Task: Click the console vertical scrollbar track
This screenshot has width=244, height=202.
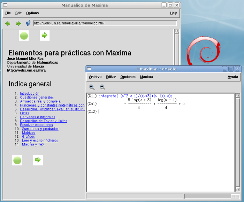Action: click(x=238, y=142)
